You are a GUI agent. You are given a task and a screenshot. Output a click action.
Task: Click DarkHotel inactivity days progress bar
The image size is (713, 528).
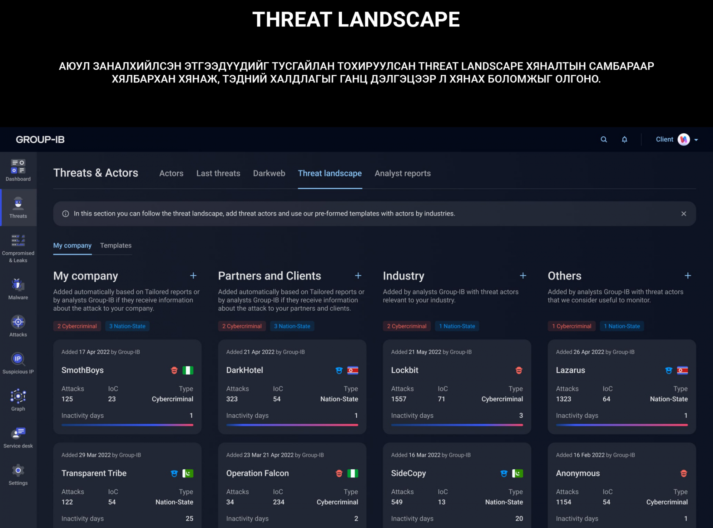[292, 425]
